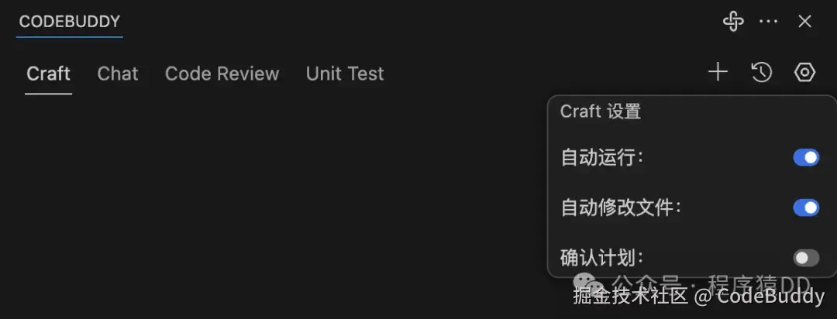Turn off the 自动修改文件 switch

pos(806,208)
